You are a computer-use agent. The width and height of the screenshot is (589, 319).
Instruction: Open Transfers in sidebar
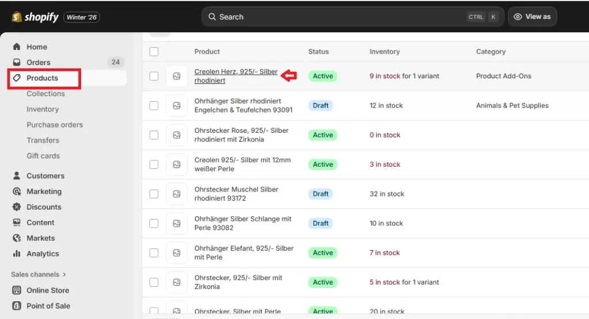(43, 140)
